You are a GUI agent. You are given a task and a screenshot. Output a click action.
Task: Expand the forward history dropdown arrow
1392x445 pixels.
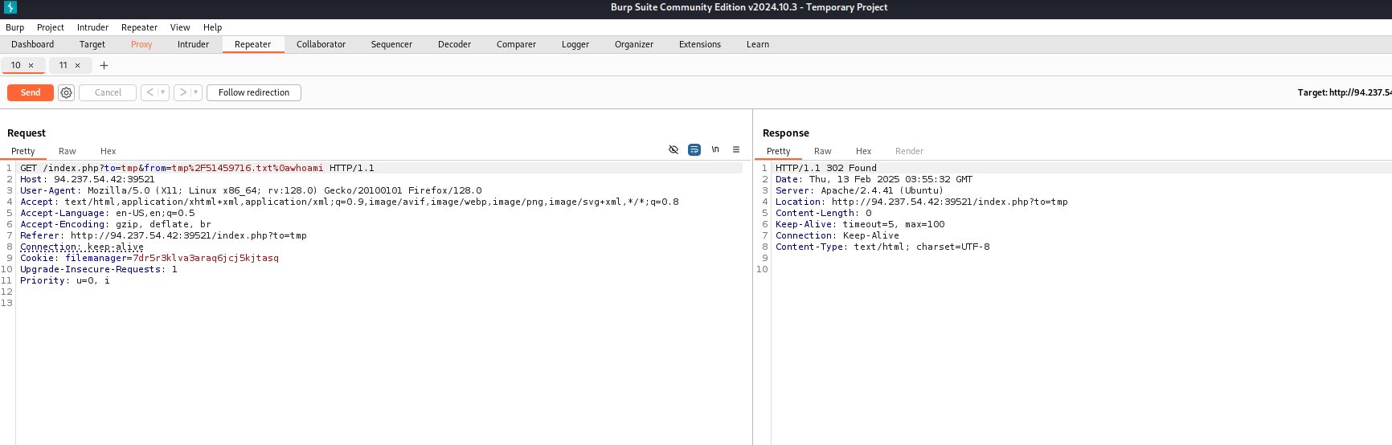pos(195,93)
